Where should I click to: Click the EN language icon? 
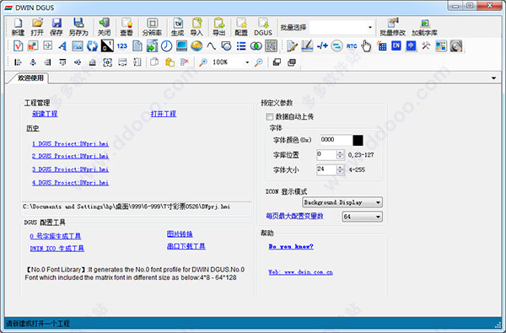click(396, 46)
